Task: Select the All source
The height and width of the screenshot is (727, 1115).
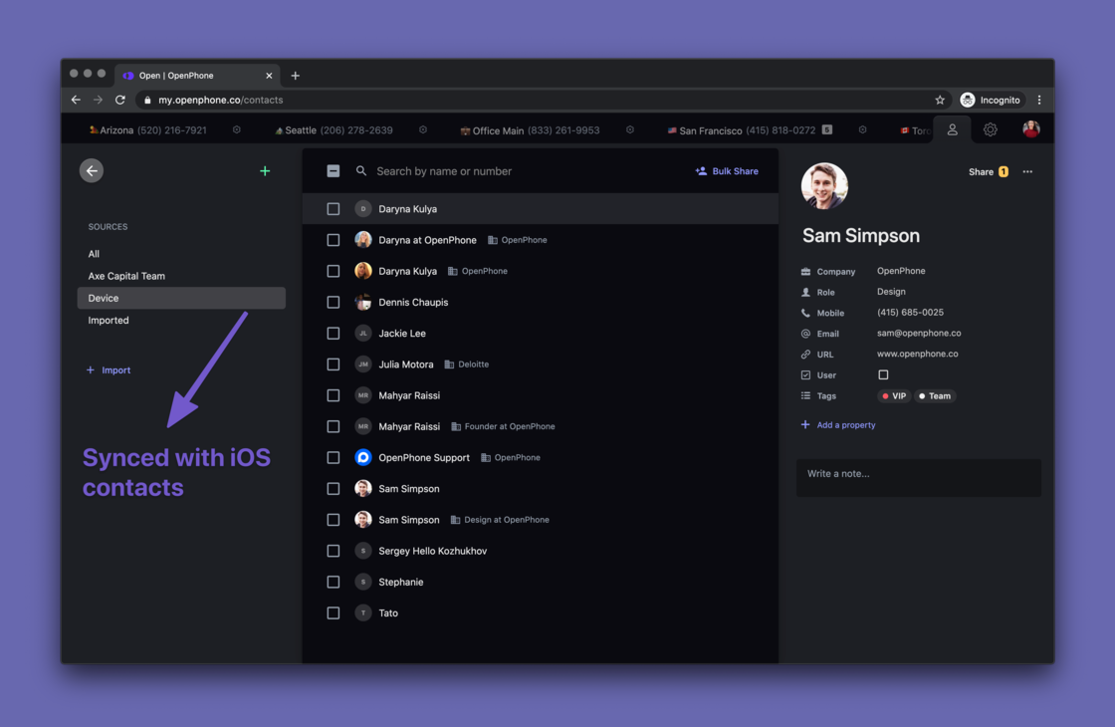Action: 180,254
